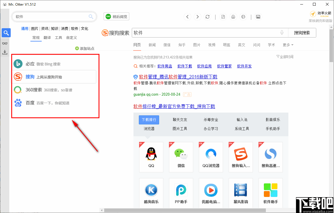Select the 翻译 sub-tab
The height and width of the screenshot is (213, 334).
click(x=47, y=38)
